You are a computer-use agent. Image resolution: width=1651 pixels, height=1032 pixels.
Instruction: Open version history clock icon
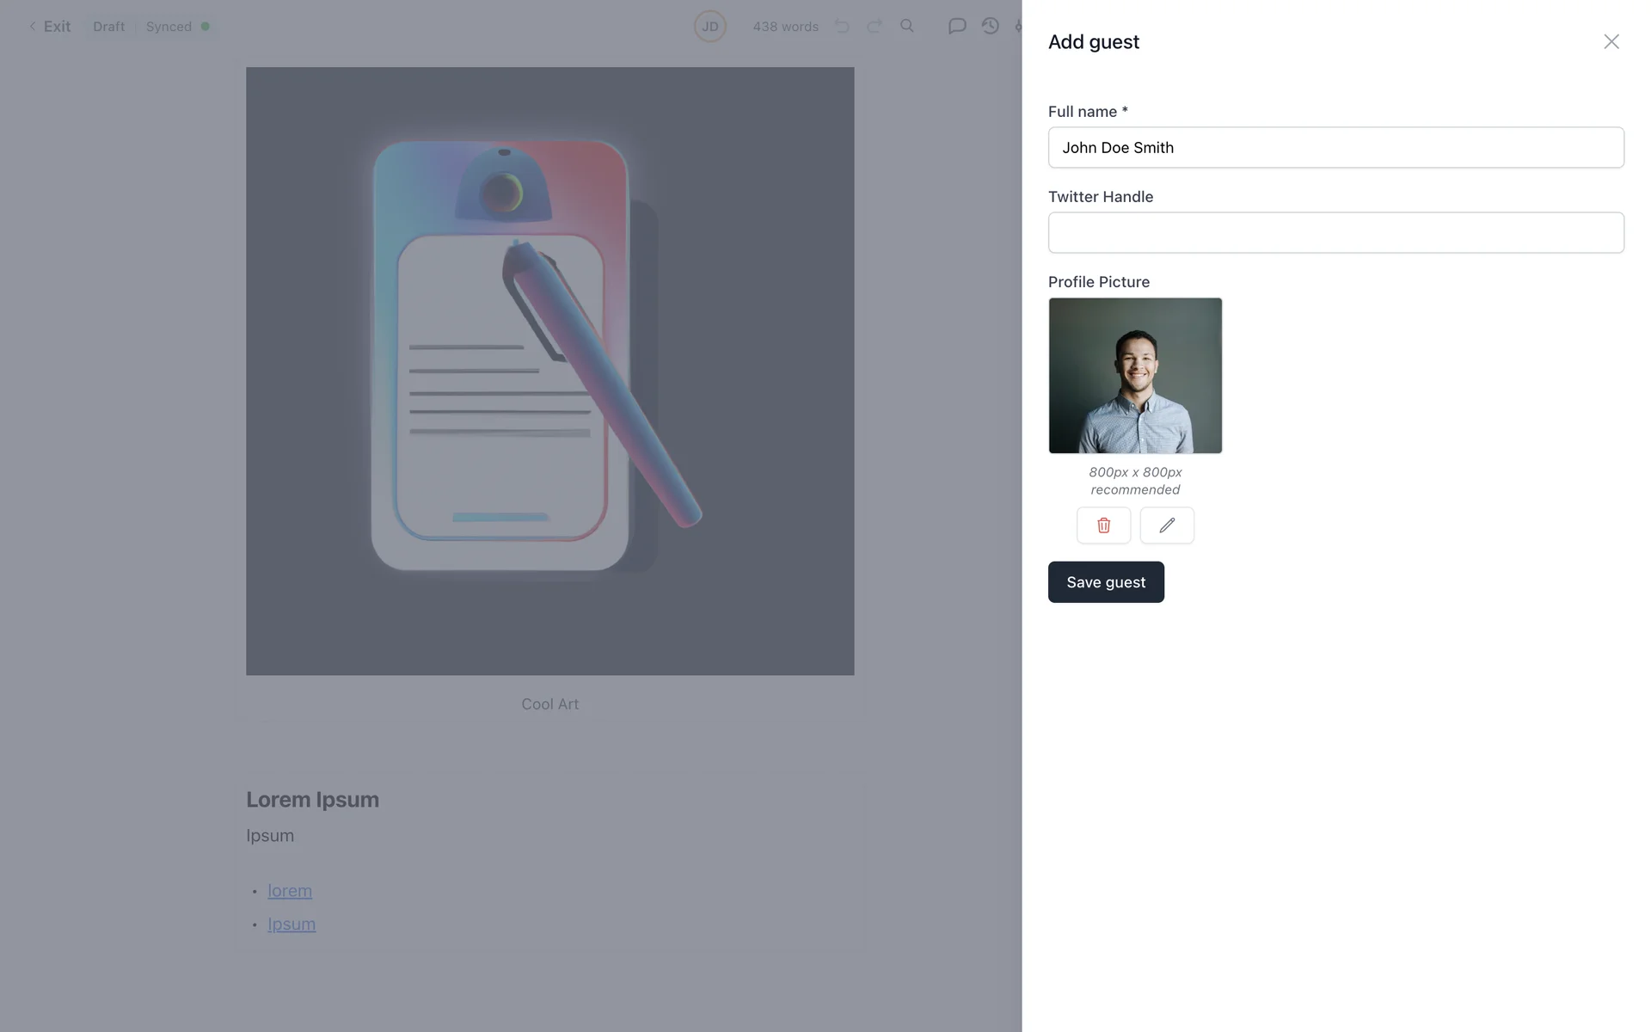pos(991,26)
